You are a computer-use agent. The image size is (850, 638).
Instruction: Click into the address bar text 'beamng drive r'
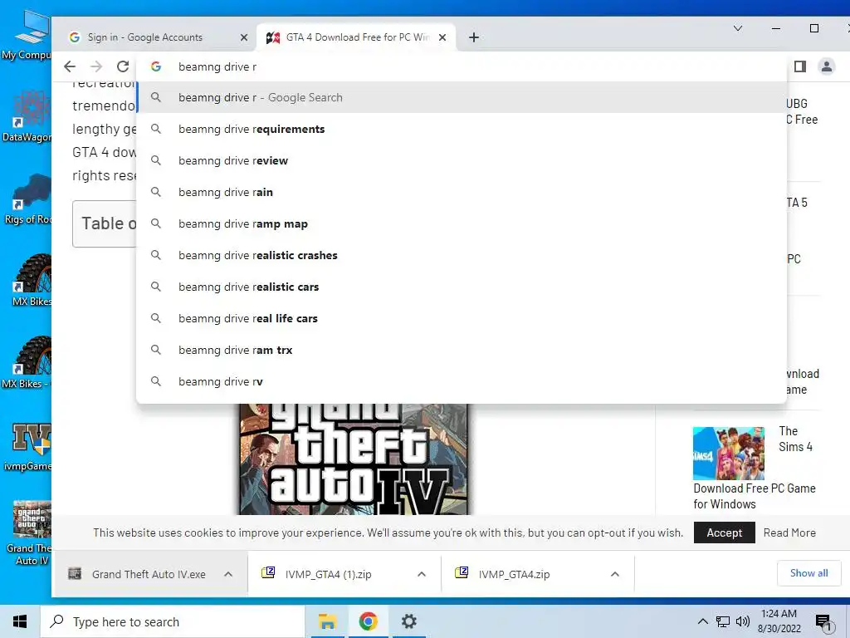(217, 66)
